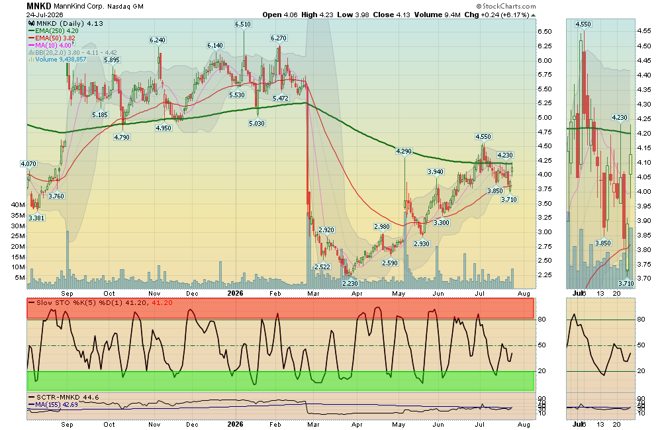Select the MNKD ticker symbol in header

(39, 7)
